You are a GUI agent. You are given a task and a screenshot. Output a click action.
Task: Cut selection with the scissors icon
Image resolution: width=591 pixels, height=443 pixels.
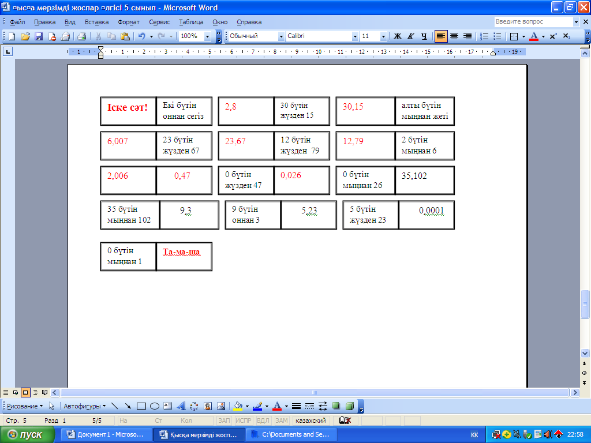click(x=98, y=36)
